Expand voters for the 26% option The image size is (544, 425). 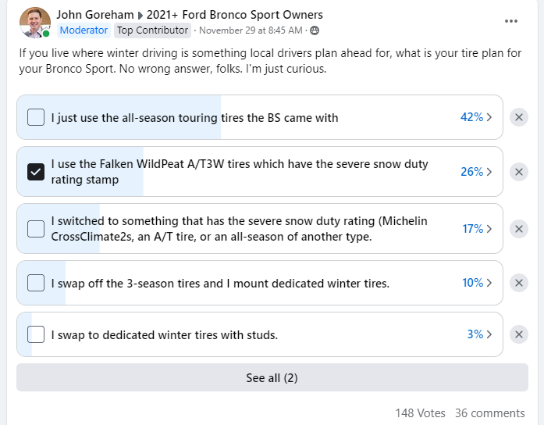(x=476, y=172)
